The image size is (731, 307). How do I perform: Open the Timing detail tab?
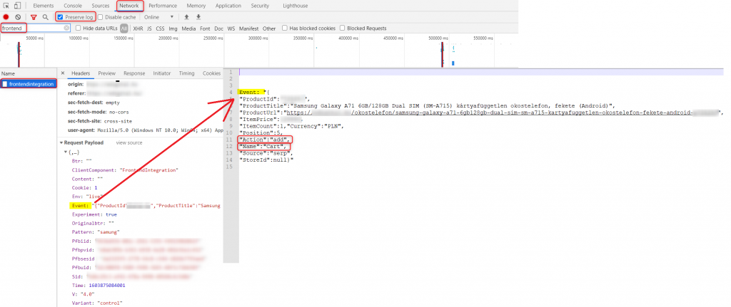(186, 73)
